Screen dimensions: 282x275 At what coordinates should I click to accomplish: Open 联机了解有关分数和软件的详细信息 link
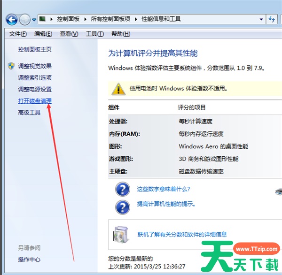pos(182,234)
